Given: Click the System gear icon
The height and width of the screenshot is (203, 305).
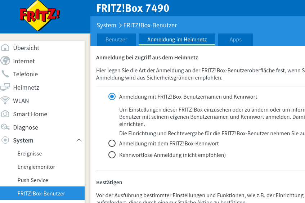Looking at the screenshot, I should point(5,140).
